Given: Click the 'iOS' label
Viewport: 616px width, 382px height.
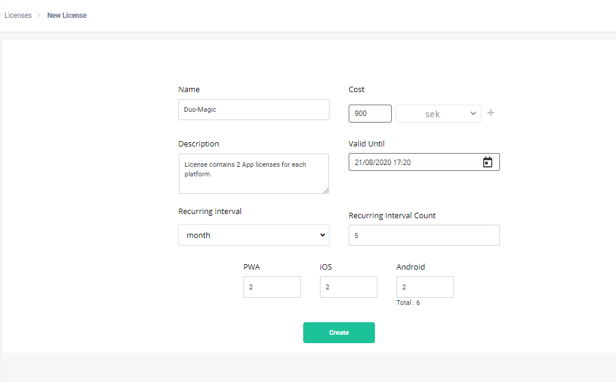Looking at the screenshot, I should [x=326, y=267].
